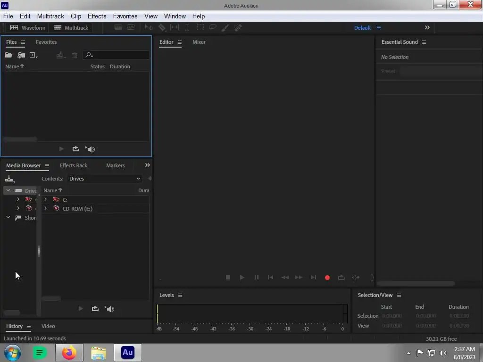Image resolution: width=483 pixels, height=362 pixels.
Task: Play the file in the Files panel
Action: point(61,149)
